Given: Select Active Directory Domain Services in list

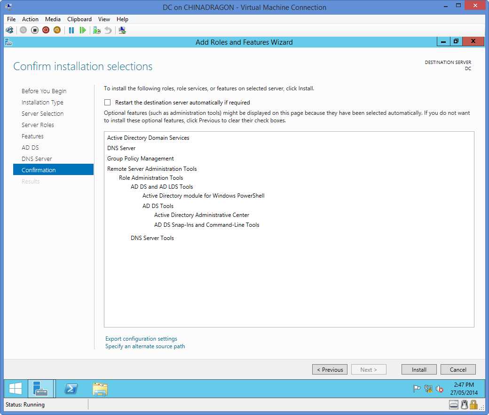Looking at the screenshot, I should point(148,137).
